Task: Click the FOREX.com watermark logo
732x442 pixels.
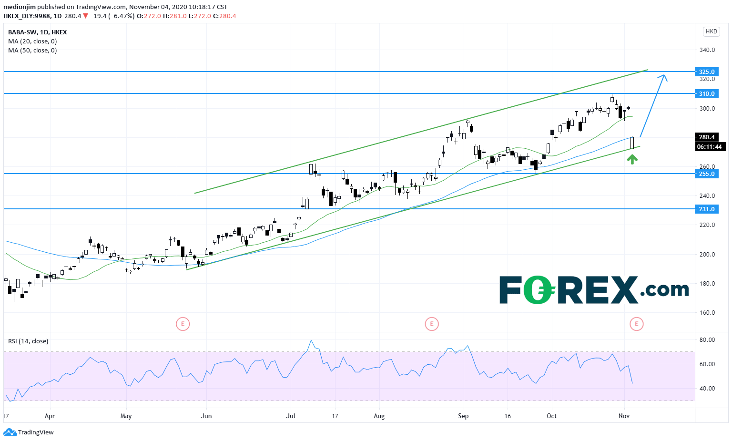Action: point(593,290)
